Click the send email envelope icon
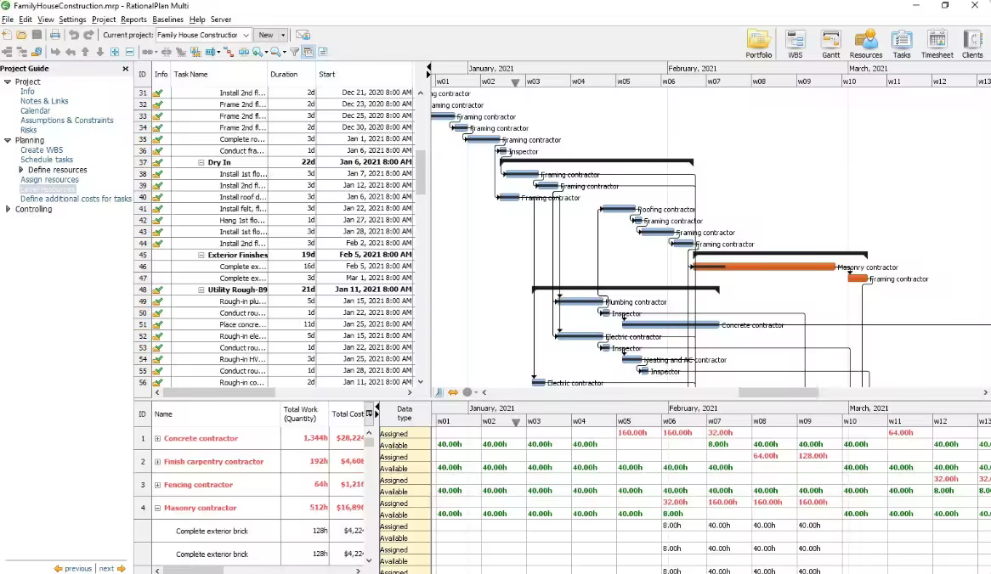The height and width of the screenshot is (574, 991). (303, 35)
